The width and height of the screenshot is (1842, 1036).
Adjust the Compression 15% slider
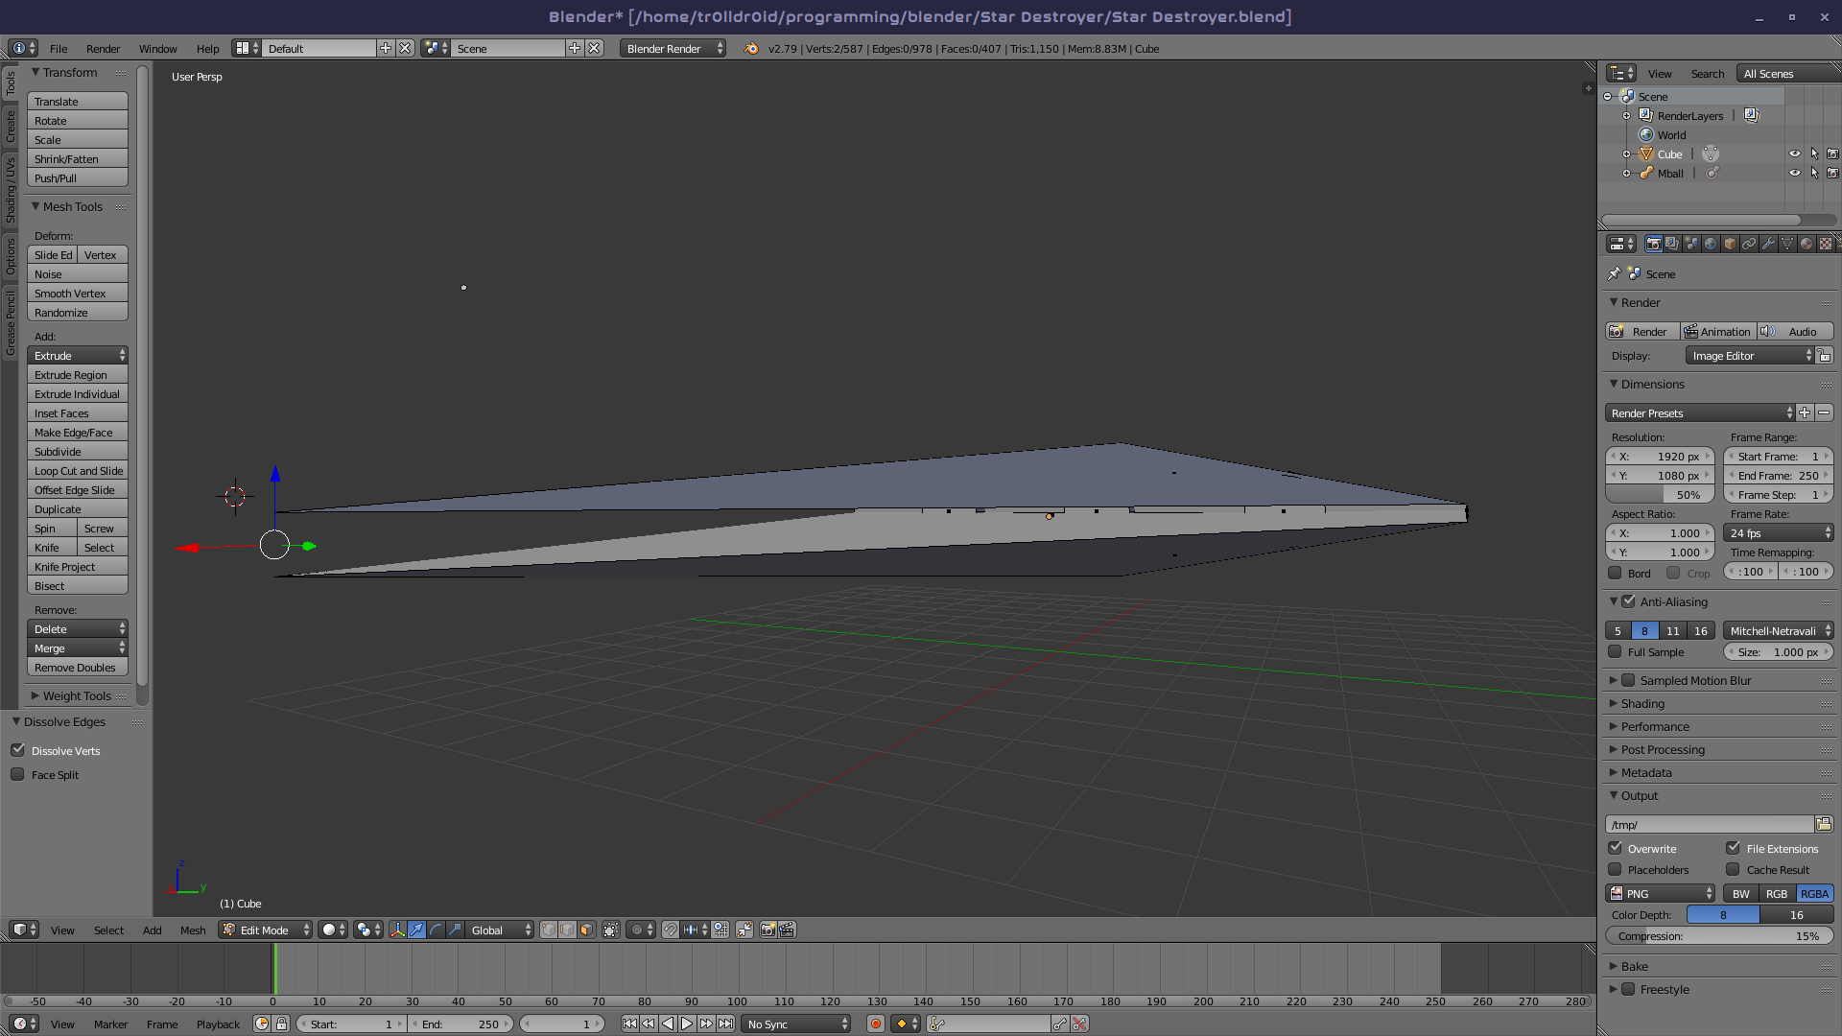point(1719,935)
